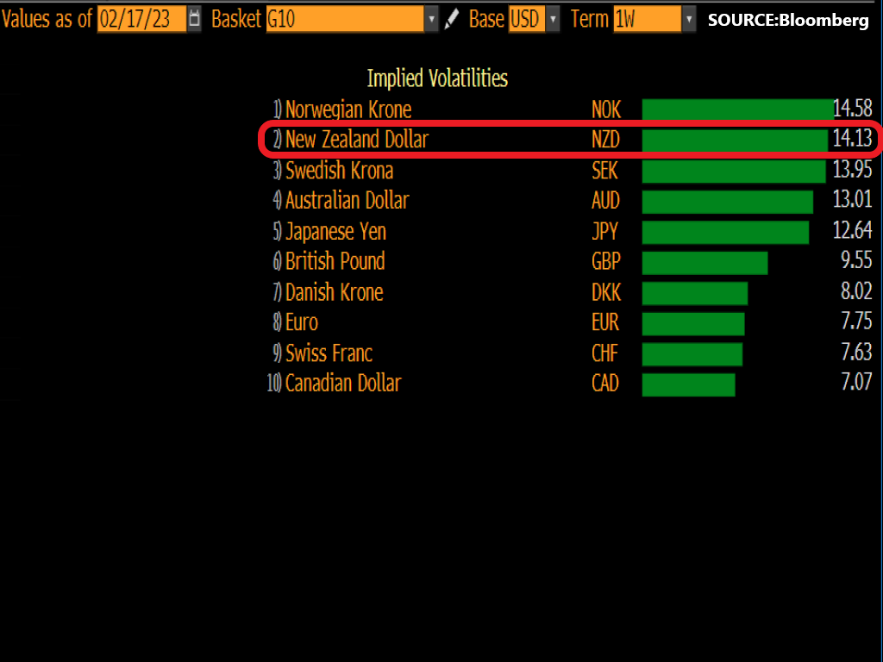Select the New Zealand Dollar entry
This screenshot has height=662, width=883.
tap(356, 140)
